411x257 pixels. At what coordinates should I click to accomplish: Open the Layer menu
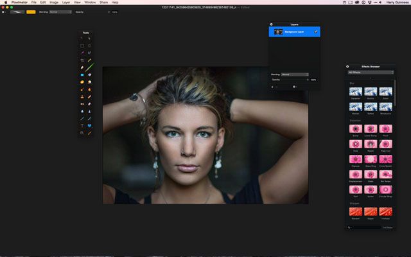66,3
